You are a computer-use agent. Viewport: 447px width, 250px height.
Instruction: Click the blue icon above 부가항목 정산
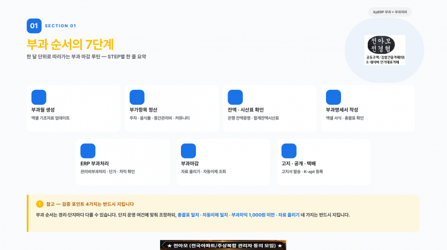pyautogui.click(x=137, y=97)
